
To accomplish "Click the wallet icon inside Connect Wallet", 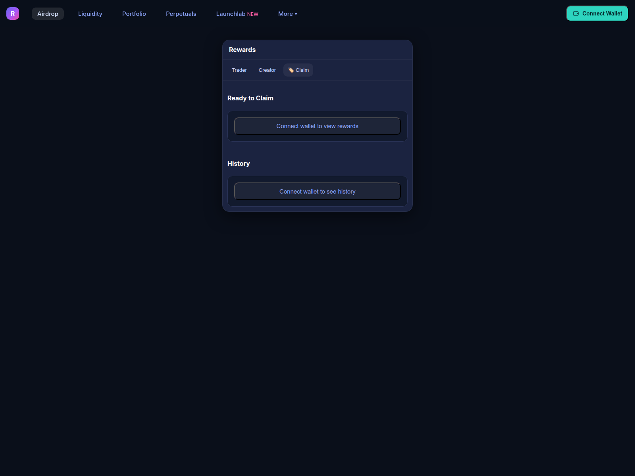I will [575, 13].
